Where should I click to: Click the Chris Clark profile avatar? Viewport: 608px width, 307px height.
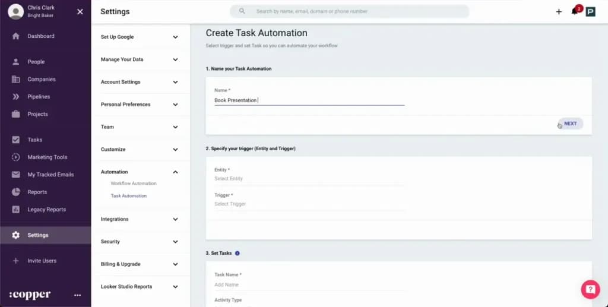coord(15,12)
